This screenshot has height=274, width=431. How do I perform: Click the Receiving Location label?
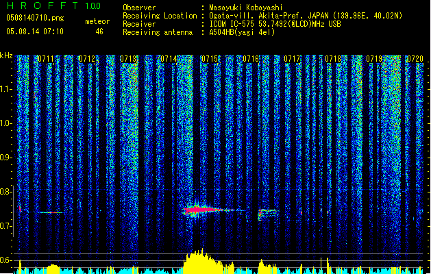click(160, 16)
